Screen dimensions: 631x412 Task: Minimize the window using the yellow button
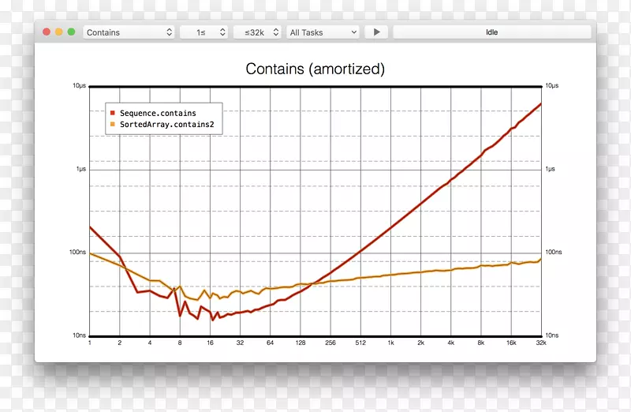[x=59, y=32]
